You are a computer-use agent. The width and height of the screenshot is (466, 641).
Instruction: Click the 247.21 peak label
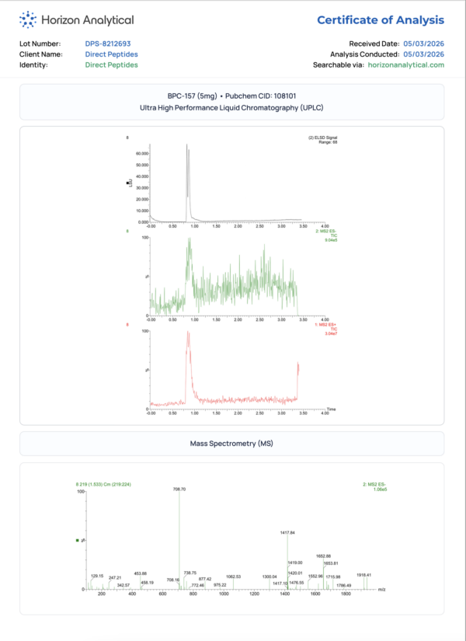tap(115, 578)
